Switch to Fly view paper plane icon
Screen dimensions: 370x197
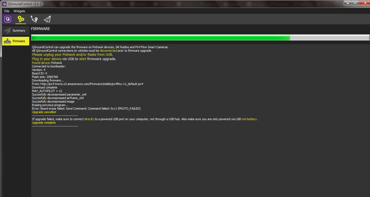tap(47, 19)
